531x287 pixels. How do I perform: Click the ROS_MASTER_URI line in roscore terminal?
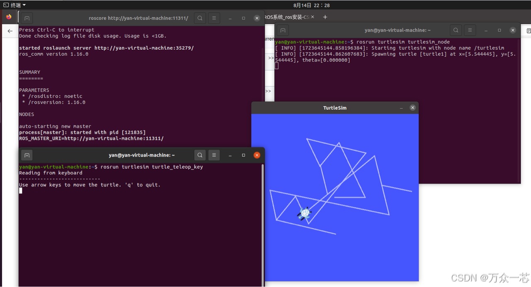click(91, 139)
